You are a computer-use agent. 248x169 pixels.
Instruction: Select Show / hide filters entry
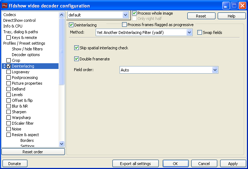pos(27,49)
